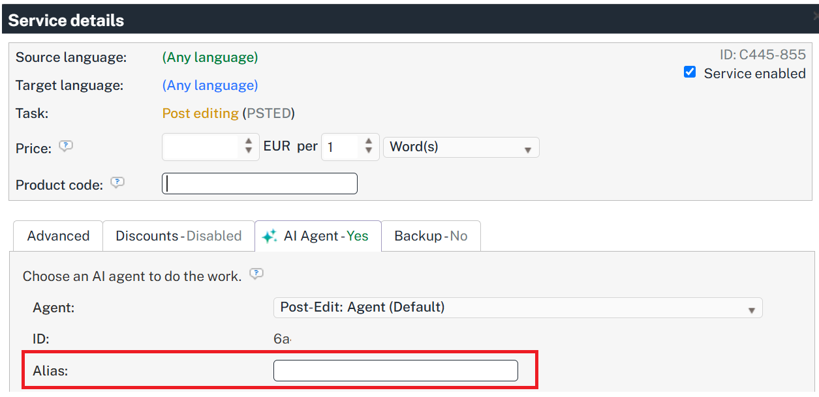This screenshot has width=819, height=397.
Task: Increase the price with the up arrow
Action: tap(249, 141)
